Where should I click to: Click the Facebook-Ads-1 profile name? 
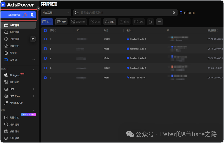pyautogui.click(x=138, y=49)
